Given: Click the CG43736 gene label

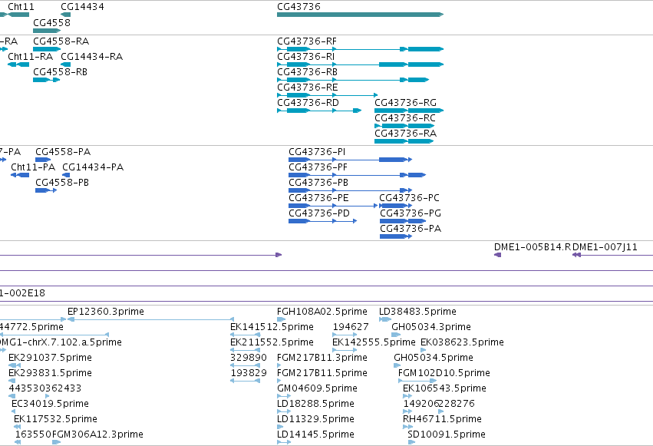Looking at the screenshot, I should 298,7.
